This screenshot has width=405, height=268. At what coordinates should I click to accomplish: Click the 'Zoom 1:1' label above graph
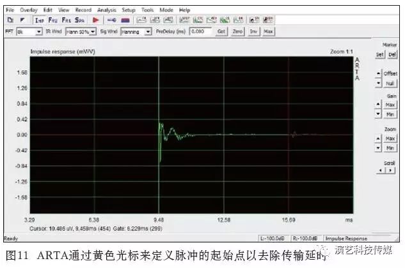[x=342, y=52]
